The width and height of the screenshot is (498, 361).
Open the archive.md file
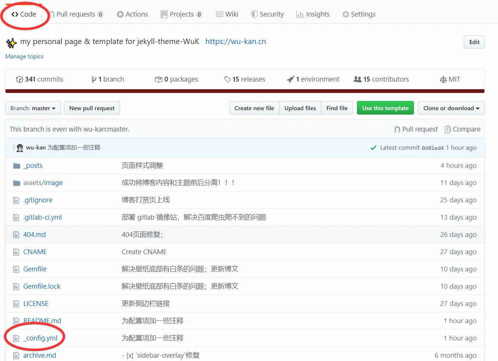click(x=40, y=355)
